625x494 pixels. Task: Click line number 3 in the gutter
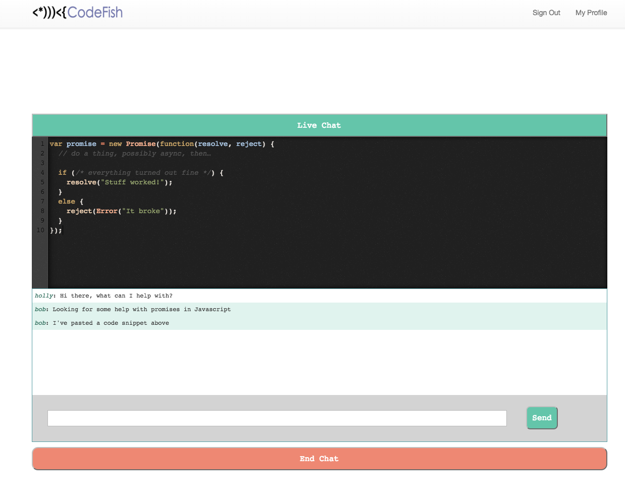(42, 163)
